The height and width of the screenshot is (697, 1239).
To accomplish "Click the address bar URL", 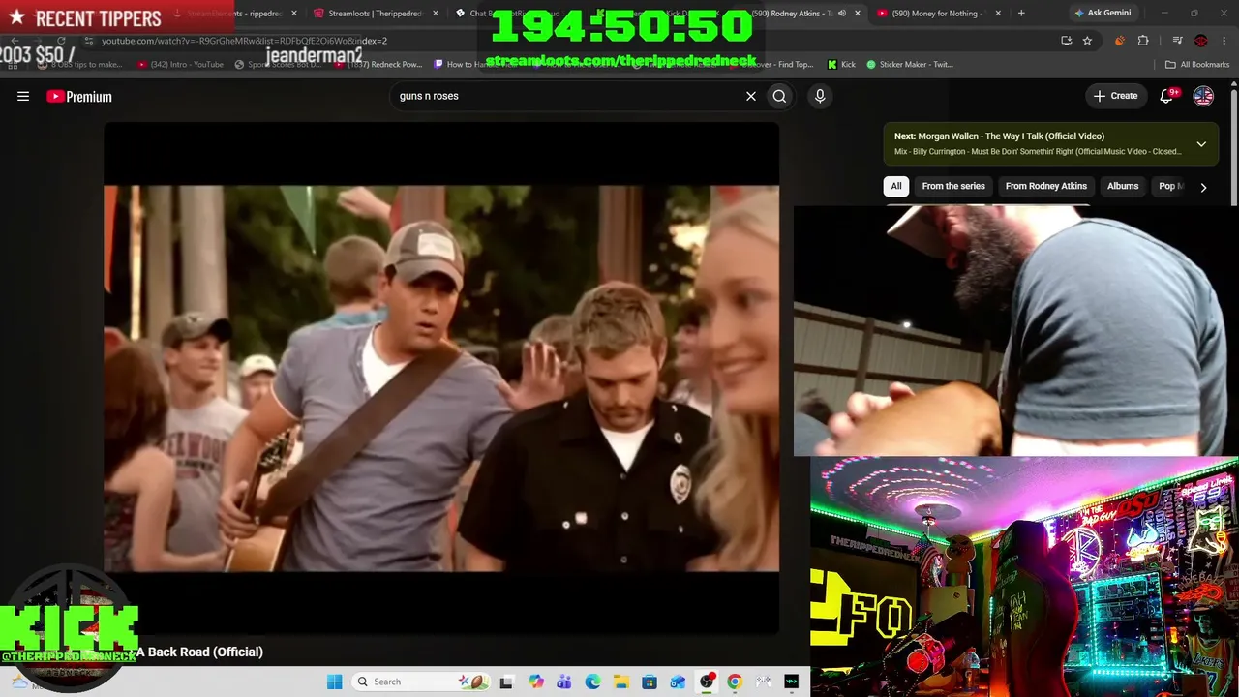I will click(x=244, y=41).
